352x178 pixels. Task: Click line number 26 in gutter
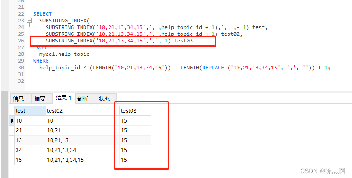[x=21, y=41]
